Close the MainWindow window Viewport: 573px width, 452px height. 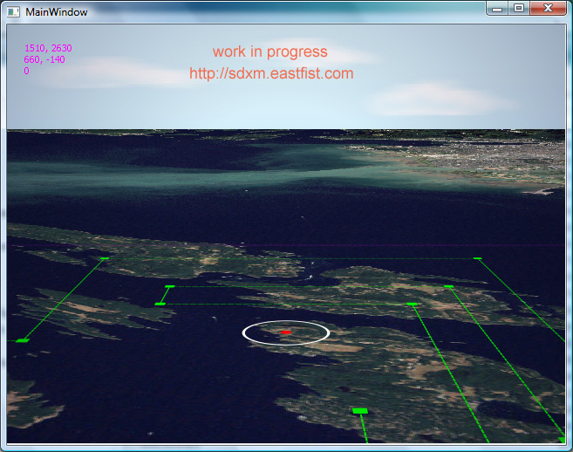point(548,8)
